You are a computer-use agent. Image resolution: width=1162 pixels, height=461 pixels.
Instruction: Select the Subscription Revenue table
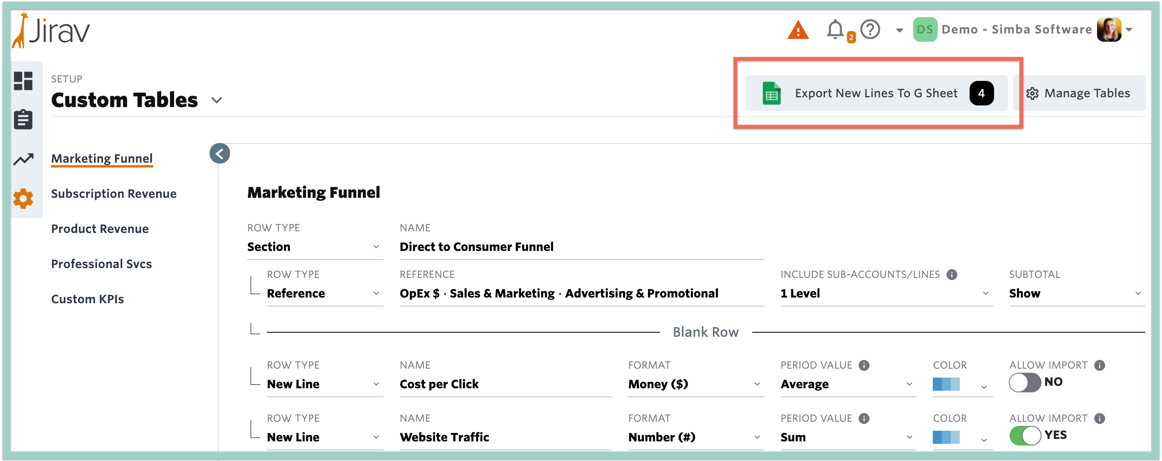[x=114, y=193]
